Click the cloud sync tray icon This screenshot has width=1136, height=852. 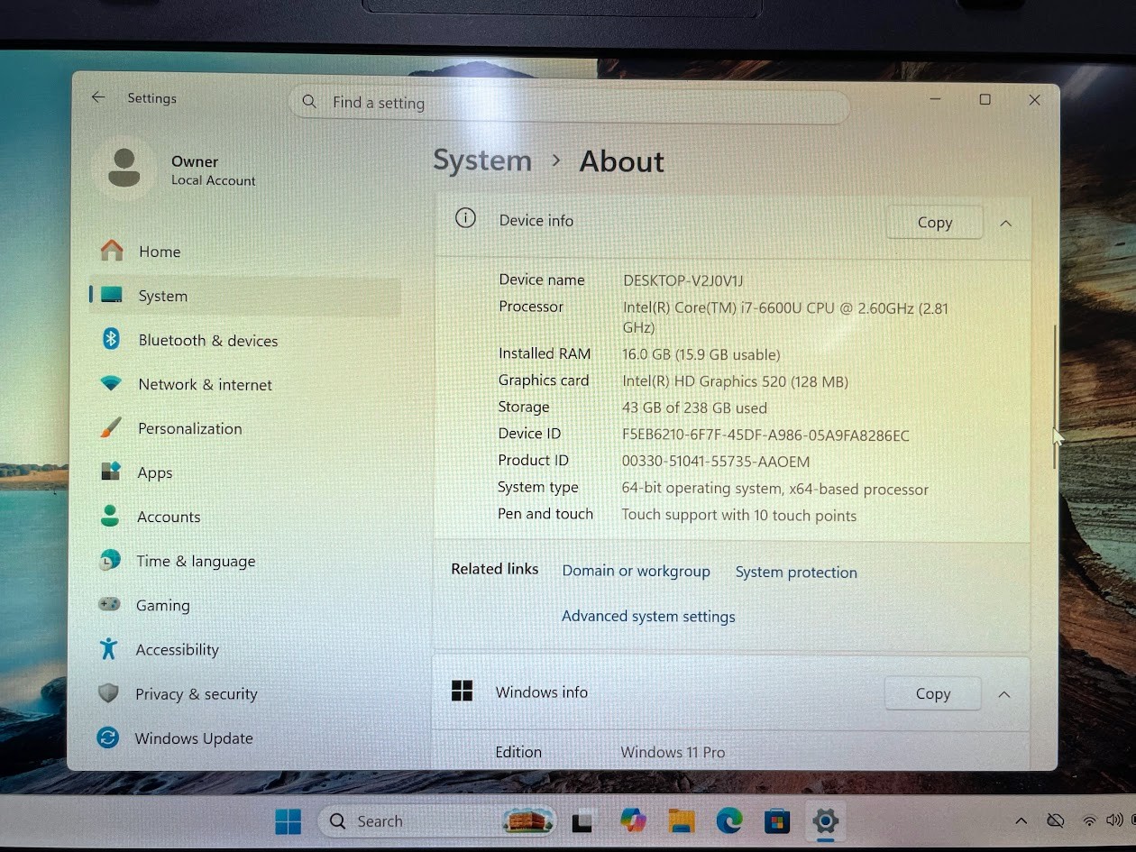click(1055, 820)
